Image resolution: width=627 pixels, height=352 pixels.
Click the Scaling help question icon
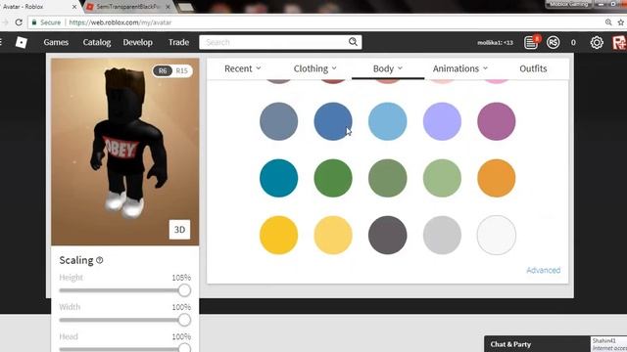tap(100, 260)
